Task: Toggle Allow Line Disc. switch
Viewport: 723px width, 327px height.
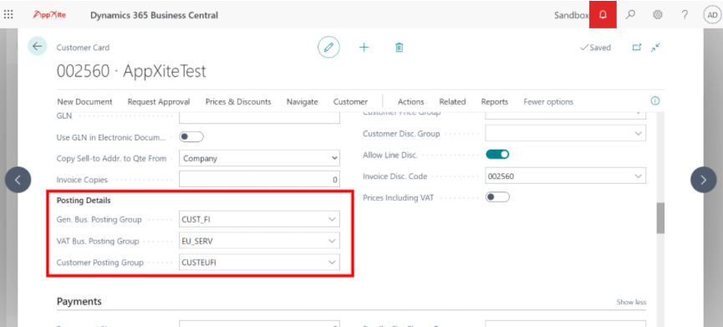Action: tap(497, 155)
